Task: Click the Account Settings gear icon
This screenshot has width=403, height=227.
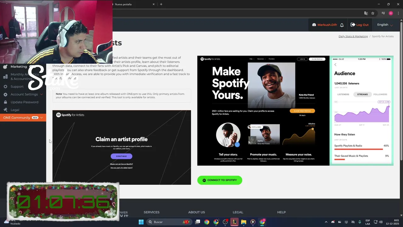Action: click(5, 94)
